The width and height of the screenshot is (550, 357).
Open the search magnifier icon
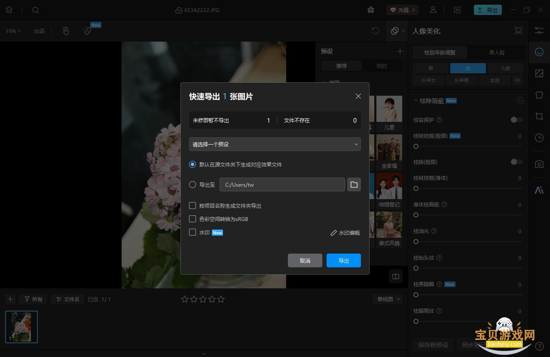click(x=36, y=10)
